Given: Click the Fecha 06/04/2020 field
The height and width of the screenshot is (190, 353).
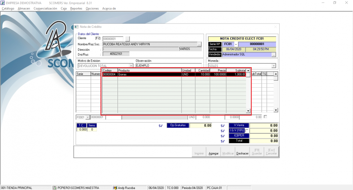Looking at the screenshot, I should 233,49.
